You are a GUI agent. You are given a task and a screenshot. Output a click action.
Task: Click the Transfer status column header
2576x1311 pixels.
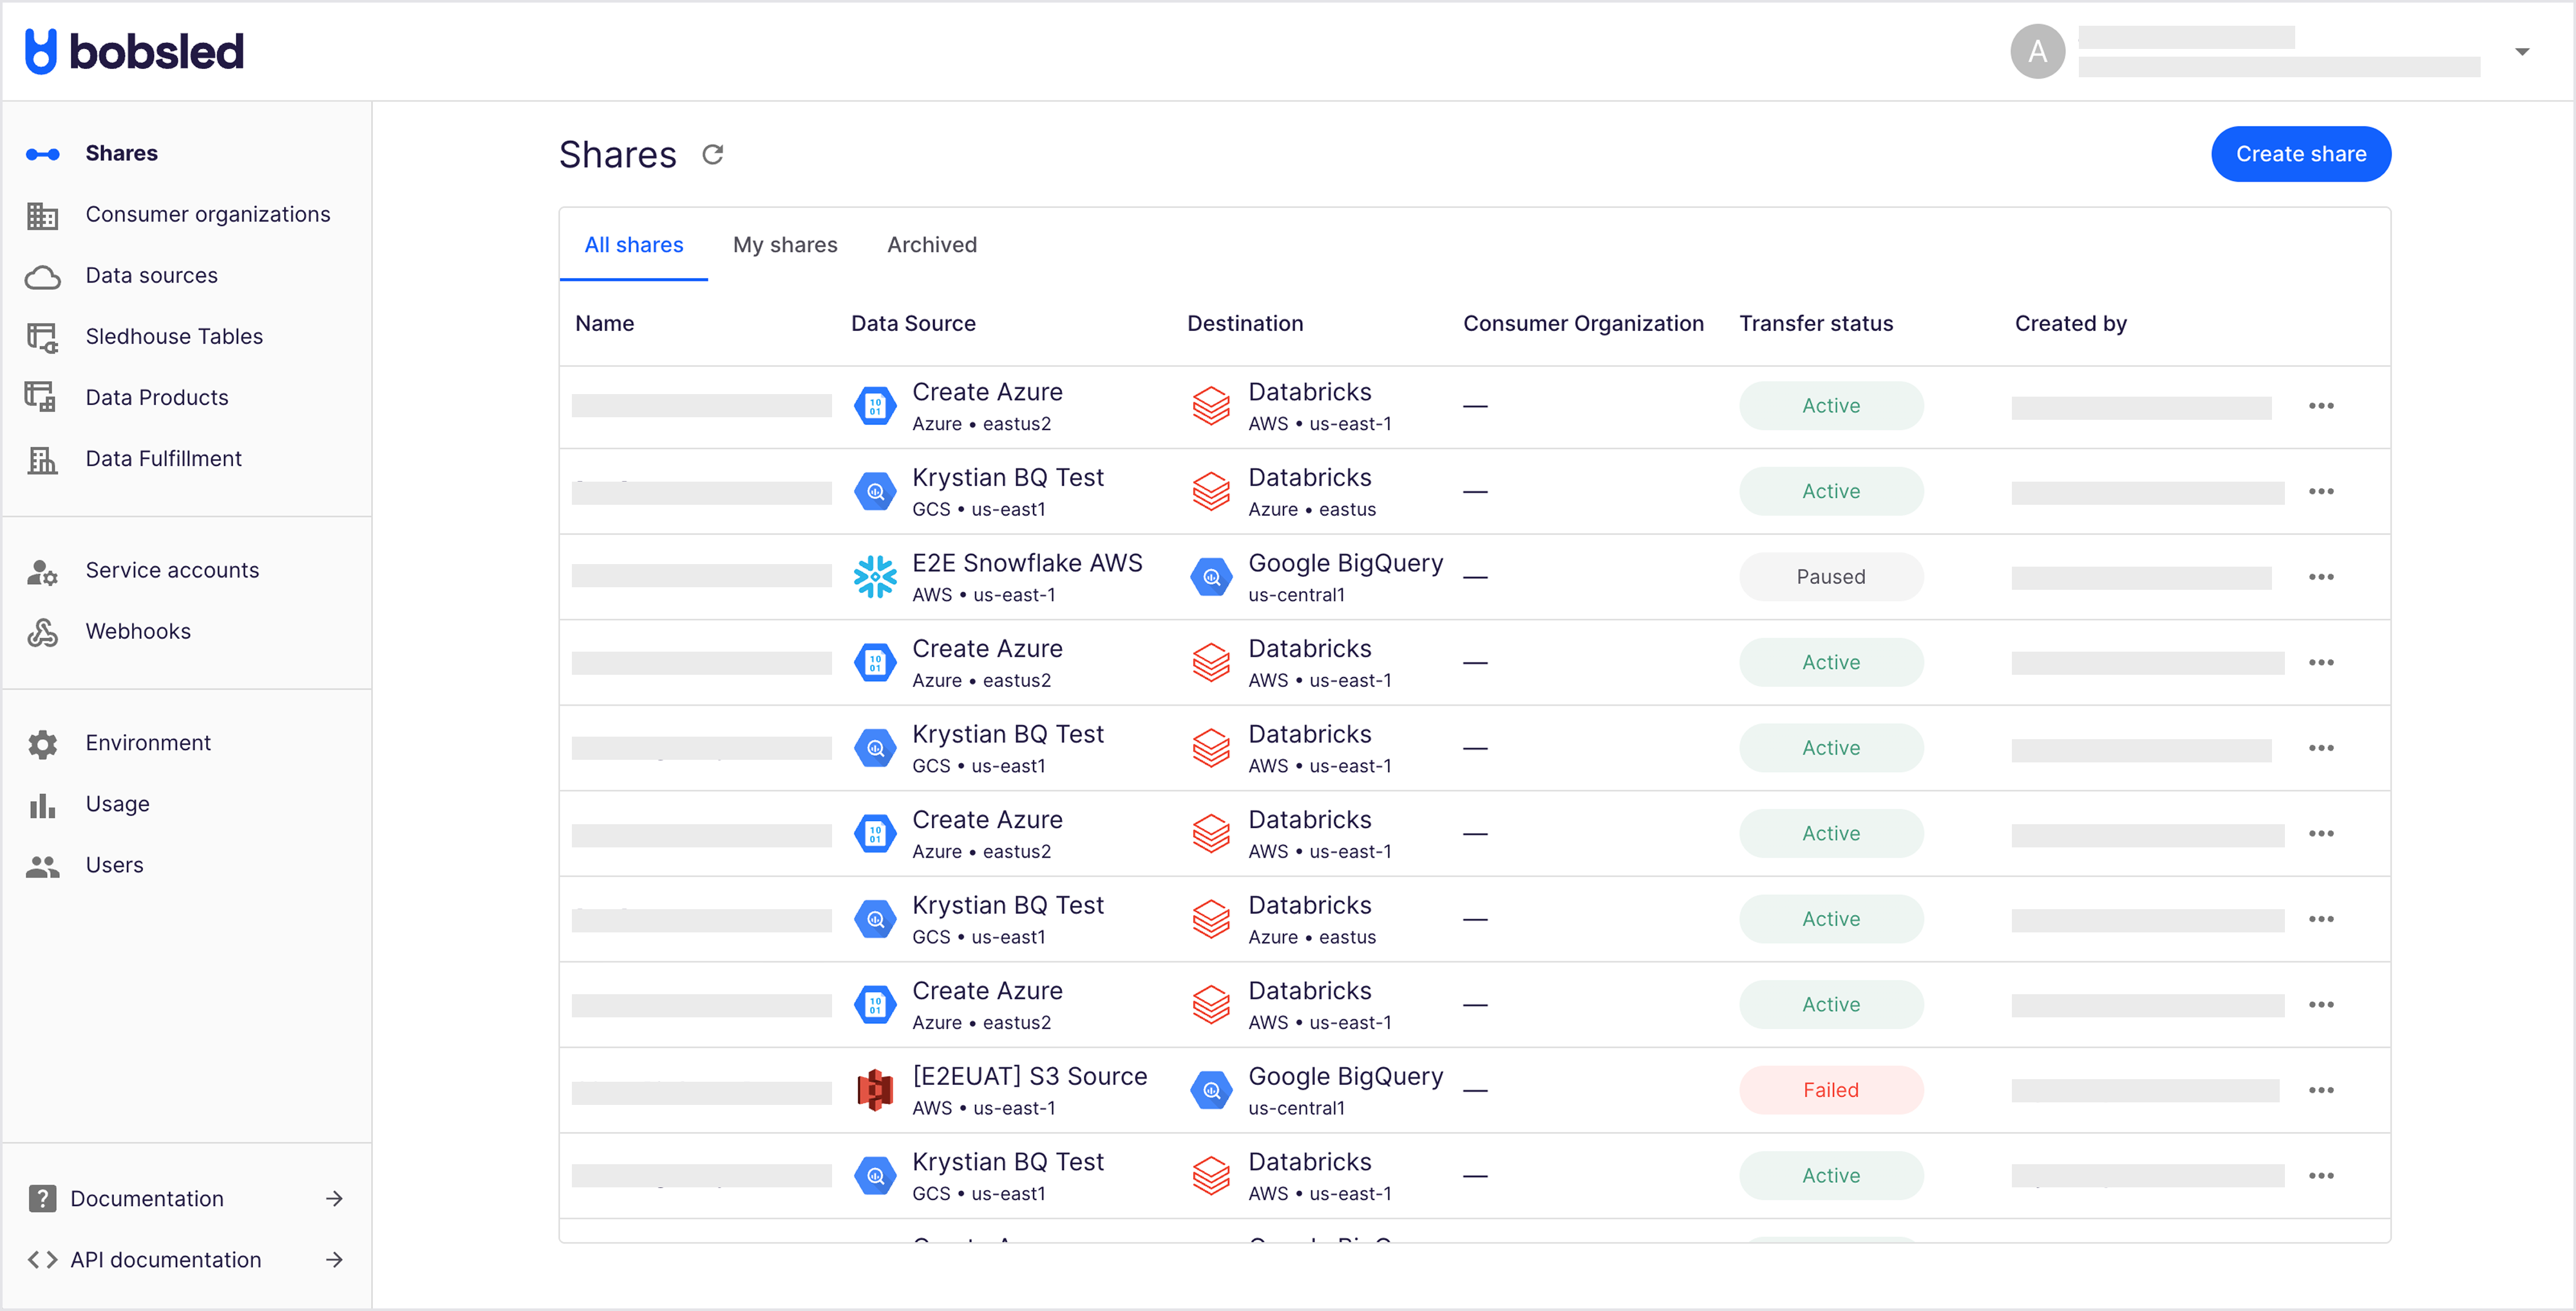pos(1815,324)
